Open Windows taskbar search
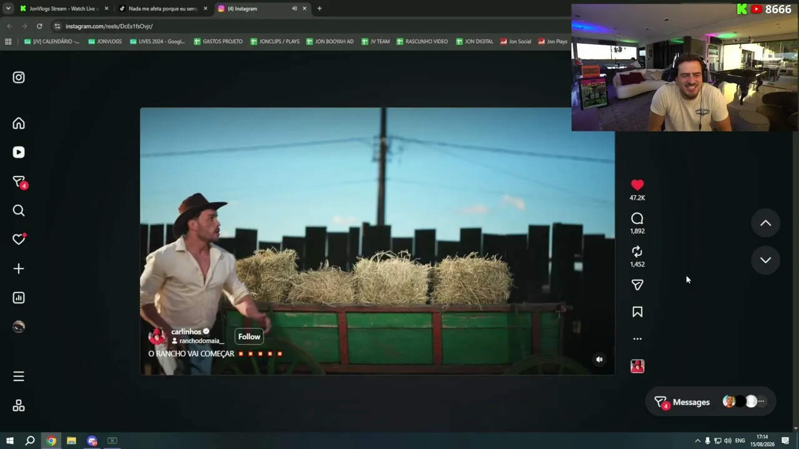The image size is (799, 449). (x=30, y=441)
